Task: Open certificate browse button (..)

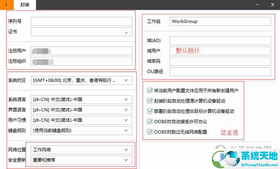Action: click(126, 33)
